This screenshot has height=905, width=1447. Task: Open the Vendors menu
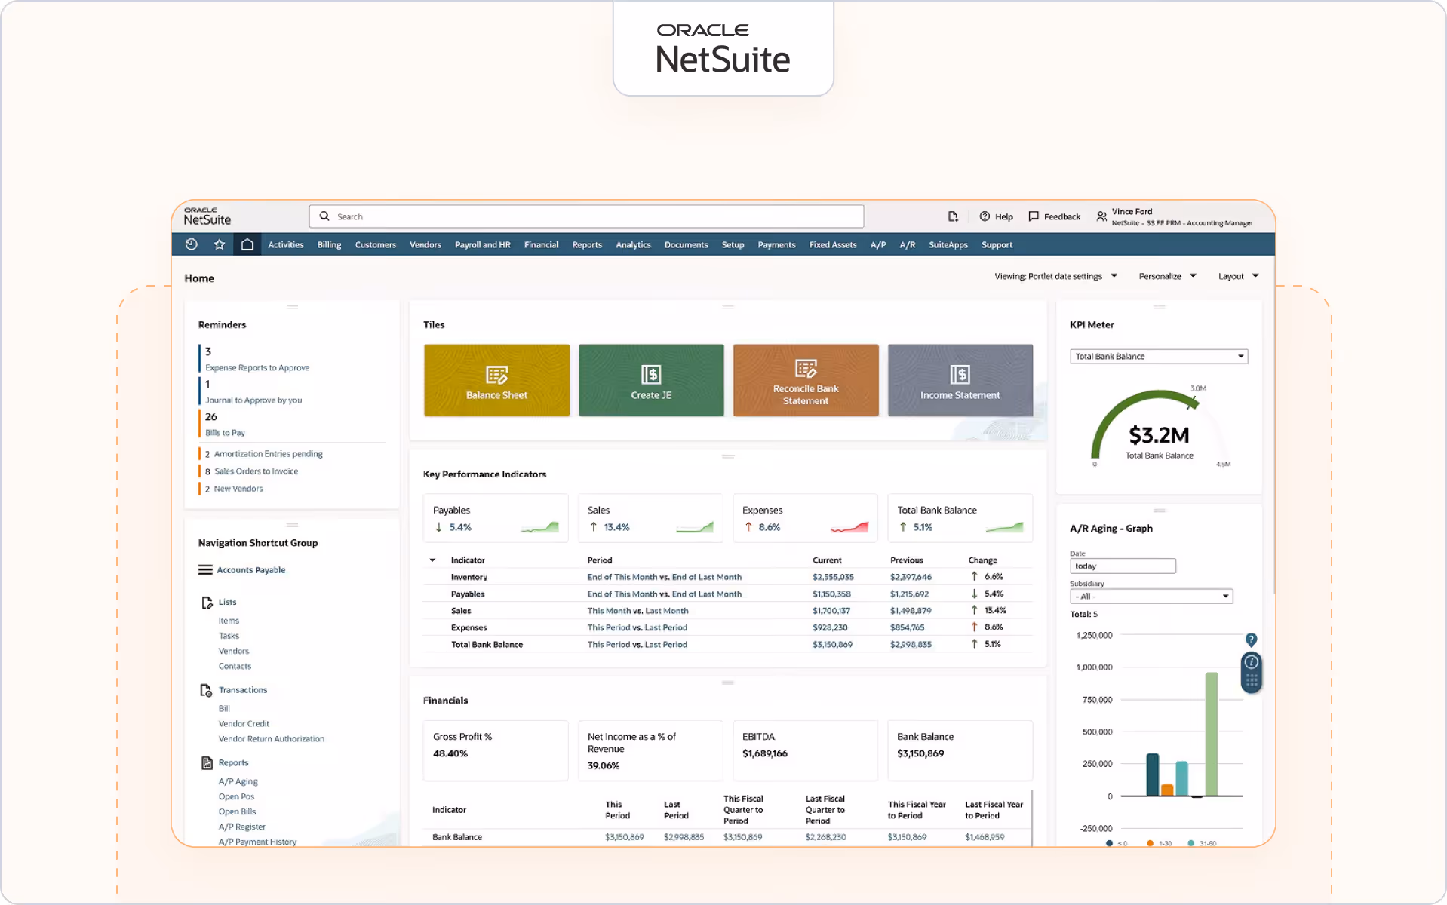coord(425,245)
